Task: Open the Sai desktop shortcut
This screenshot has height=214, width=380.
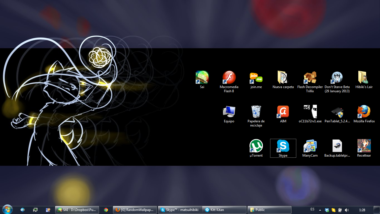Action: point(202,78)
